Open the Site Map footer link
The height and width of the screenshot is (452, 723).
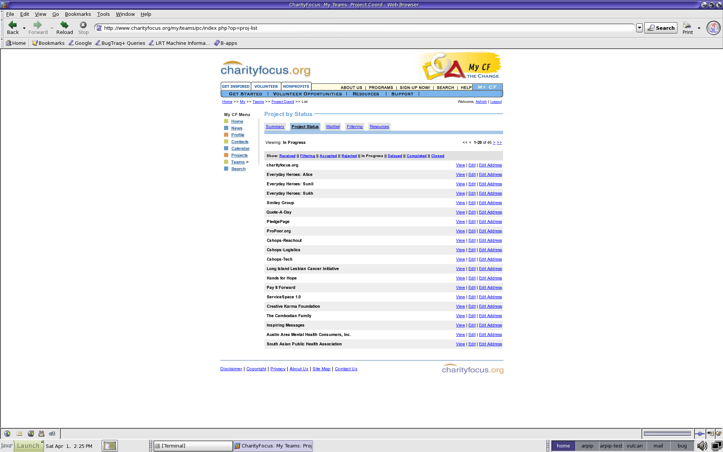(x=321, y=369)
